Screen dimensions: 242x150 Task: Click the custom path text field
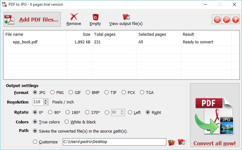[x=114, y=142]
